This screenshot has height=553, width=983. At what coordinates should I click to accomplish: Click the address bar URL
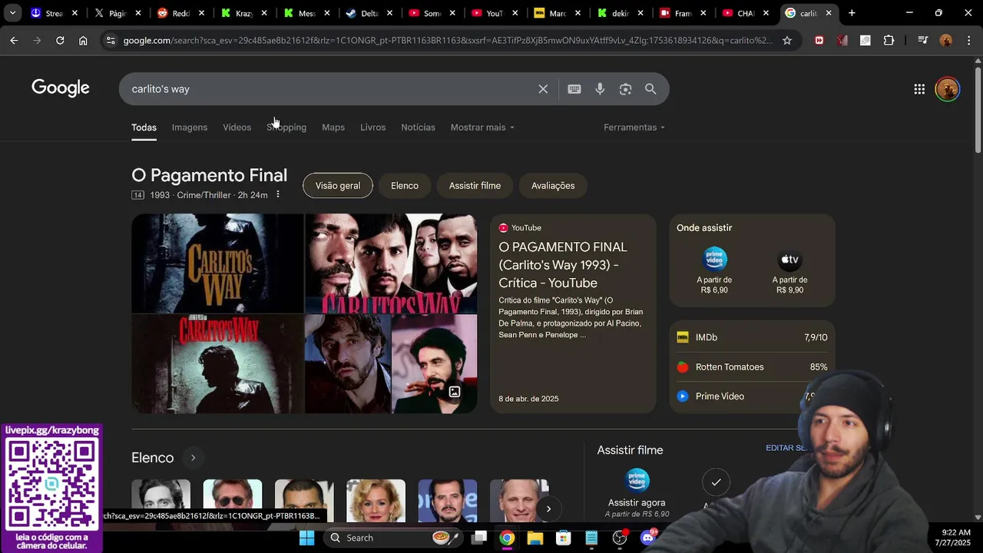point(448,41)
